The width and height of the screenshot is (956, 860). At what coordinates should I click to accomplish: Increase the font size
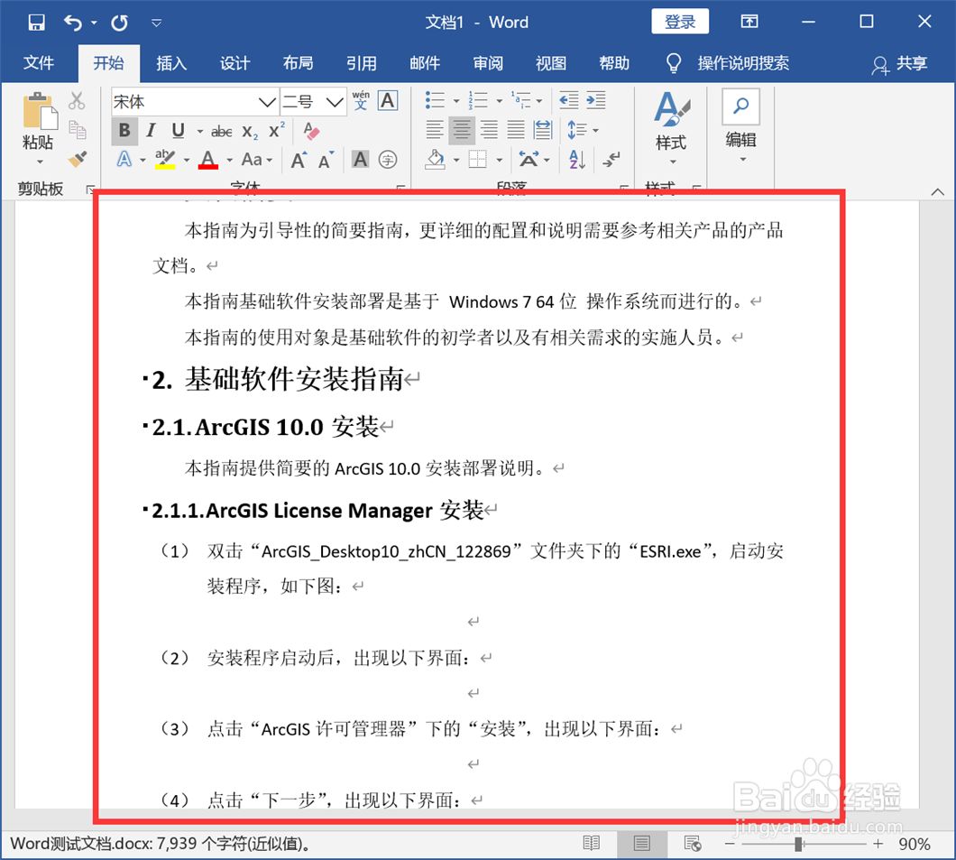click(299, 159)
